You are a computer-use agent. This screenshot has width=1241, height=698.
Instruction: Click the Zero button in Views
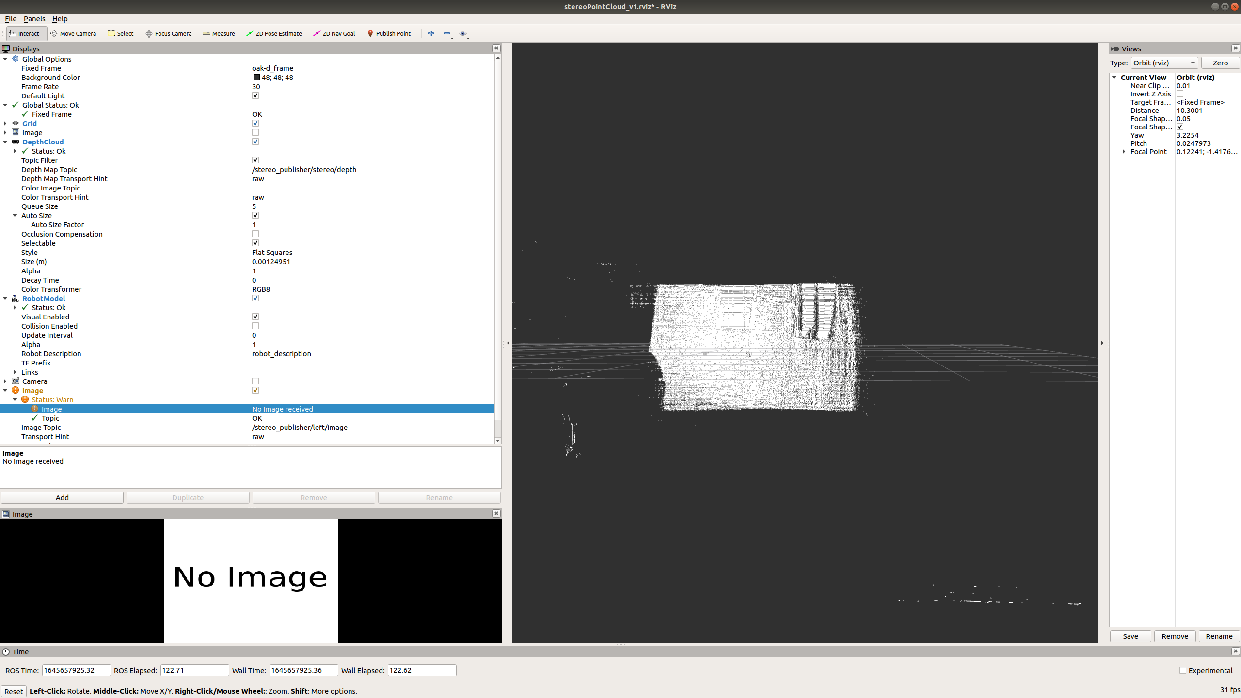(x=1220, y=63)
